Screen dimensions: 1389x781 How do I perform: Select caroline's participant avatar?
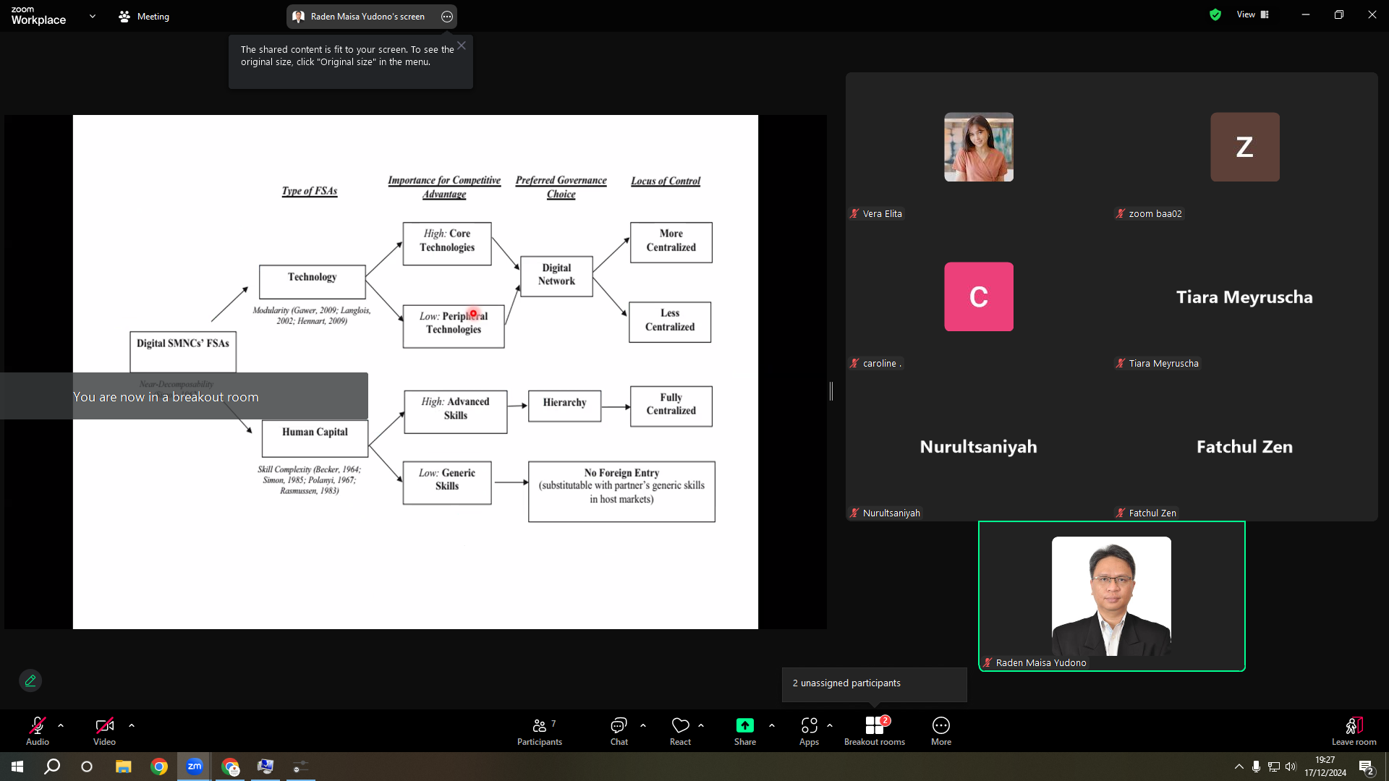pyautogui.click(x=979, y=296)
